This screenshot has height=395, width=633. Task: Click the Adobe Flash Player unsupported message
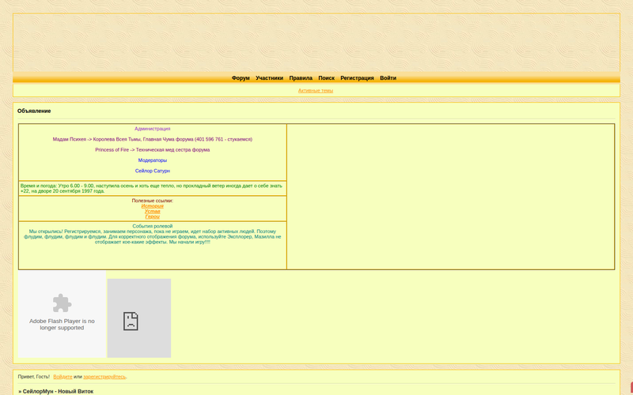(62, 324)
